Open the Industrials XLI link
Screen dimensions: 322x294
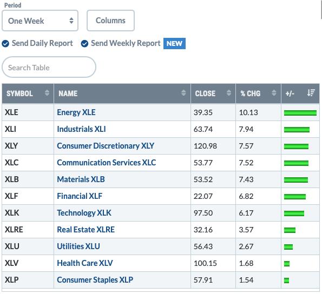tap(81, 129)
